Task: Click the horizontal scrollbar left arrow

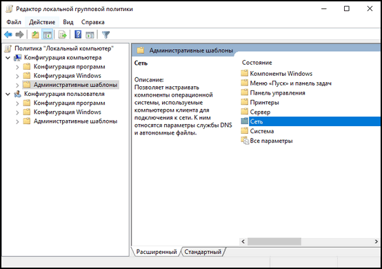Action: (243, 241)
